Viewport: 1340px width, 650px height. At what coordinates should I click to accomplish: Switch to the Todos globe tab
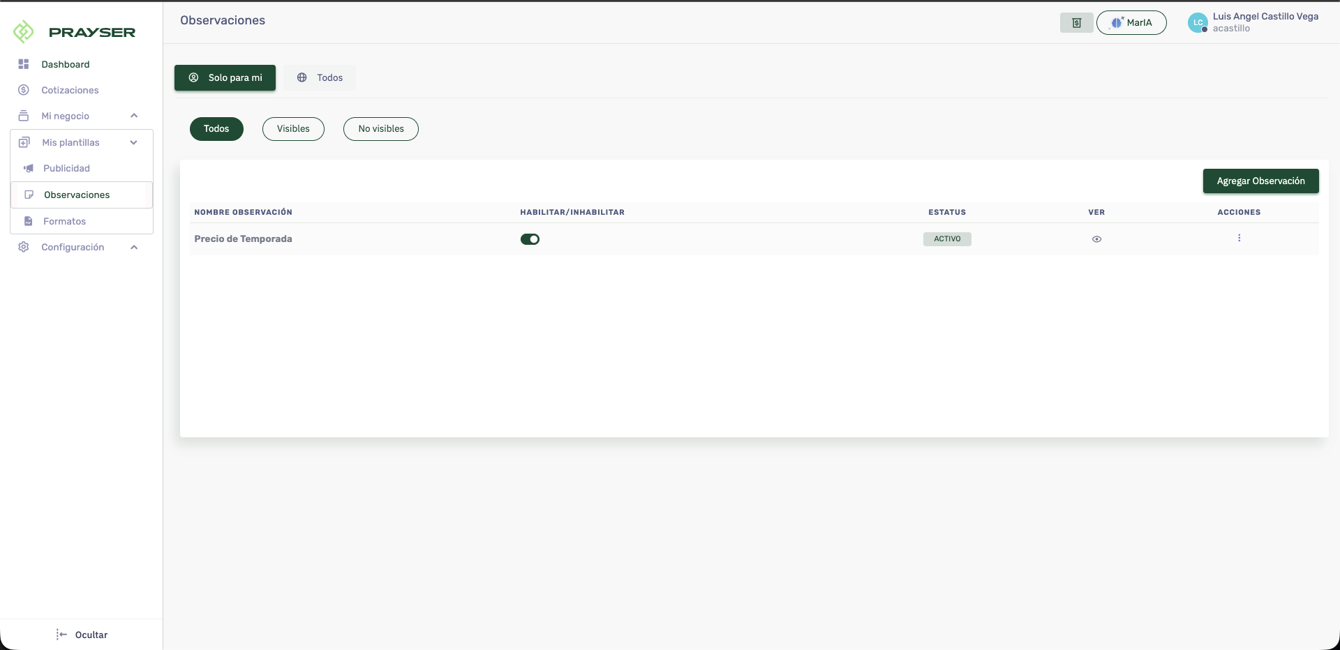[320, 77]
